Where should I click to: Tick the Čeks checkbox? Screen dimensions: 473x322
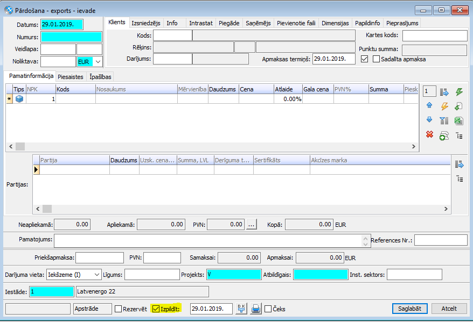coord(268,309)
